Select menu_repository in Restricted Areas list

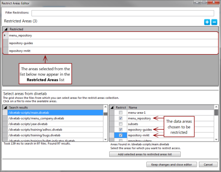(x=113, y=35)
